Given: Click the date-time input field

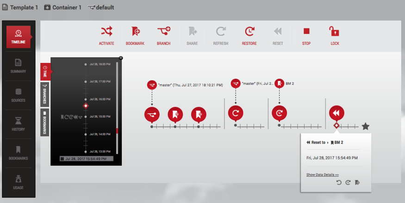Looking at the screenshot, I should (87, 159).
